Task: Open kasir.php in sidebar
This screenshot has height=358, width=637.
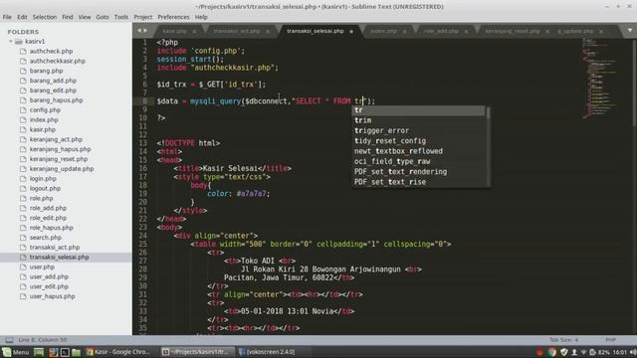Action: (x=42, y=129)
